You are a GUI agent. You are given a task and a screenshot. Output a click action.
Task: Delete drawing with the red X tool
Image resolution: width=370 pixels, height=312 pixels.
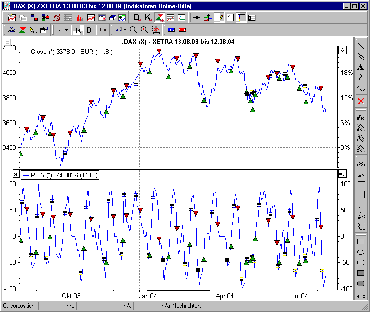[x=361, y=101]
